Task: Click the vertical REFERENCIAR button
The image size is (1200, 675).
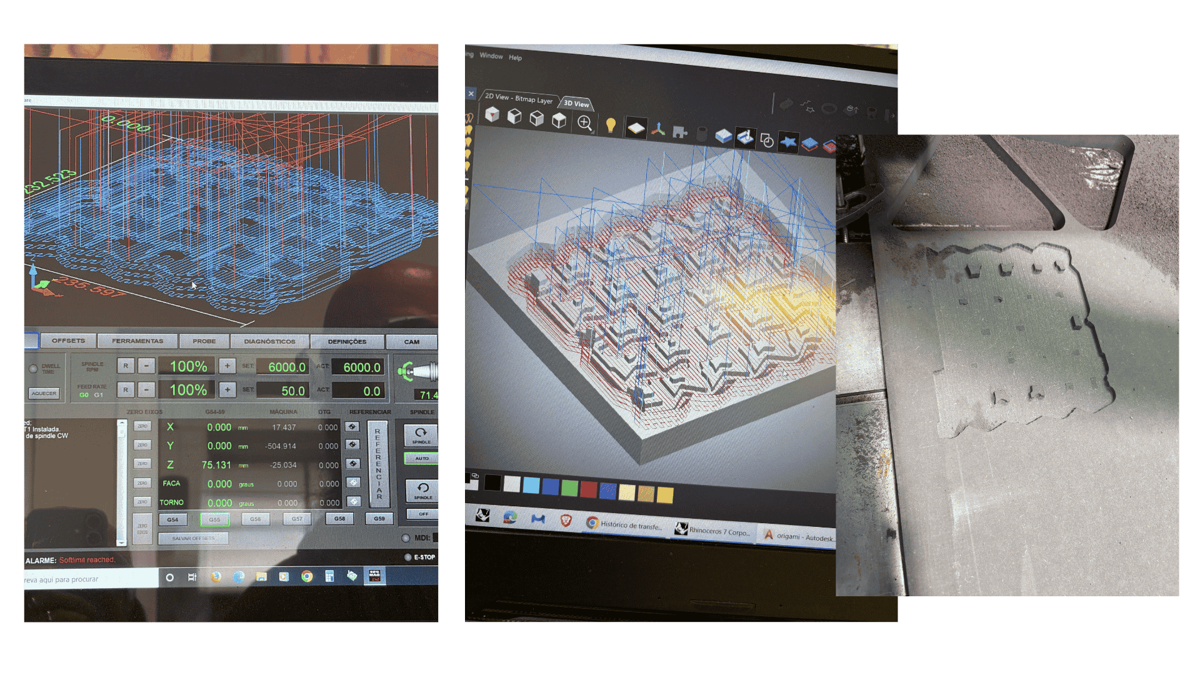Action: tap(377, 463)
